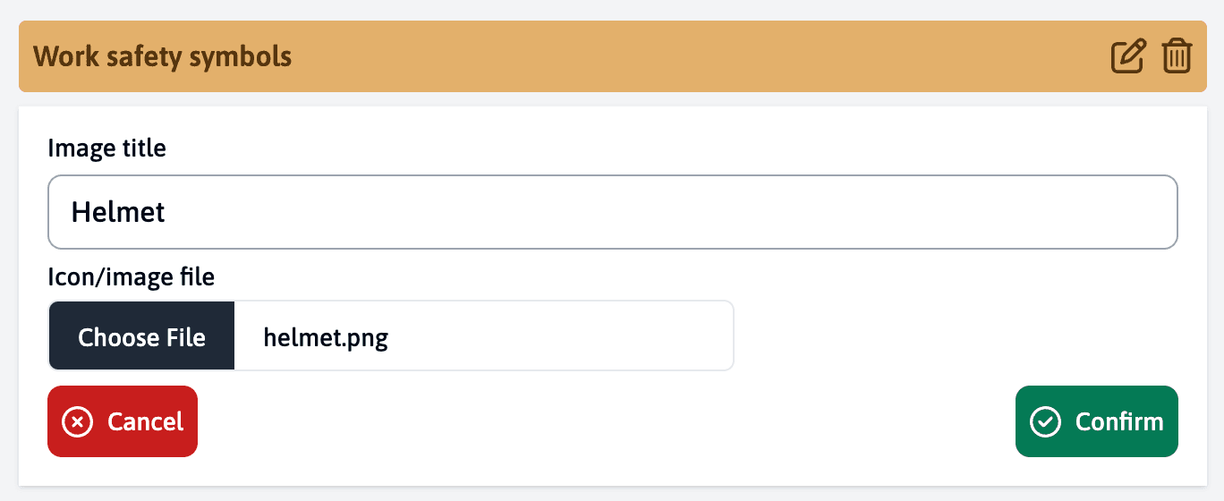1224x501 pixels.
Task: Confirm the Helmet image entry
Action: click(1096, 421)
